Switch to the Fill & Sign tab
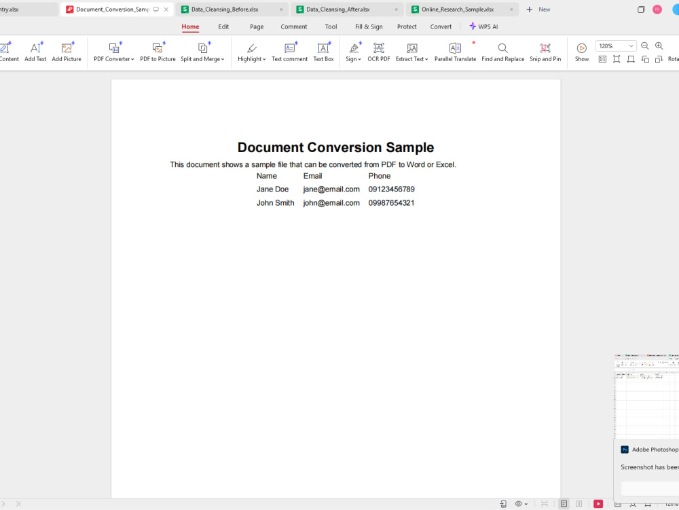The height and width of the screenshot is (510, 679). 369,27
